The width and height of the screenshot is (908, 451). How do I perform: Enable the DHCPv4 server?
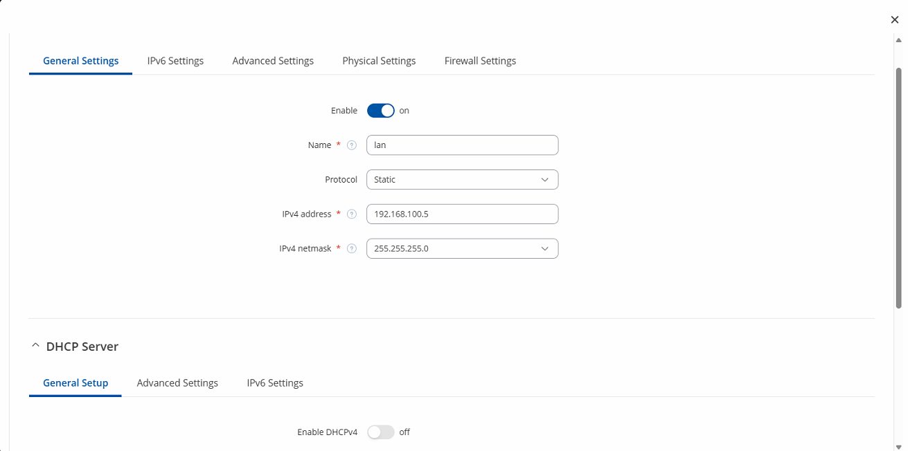tap(380, 432)
